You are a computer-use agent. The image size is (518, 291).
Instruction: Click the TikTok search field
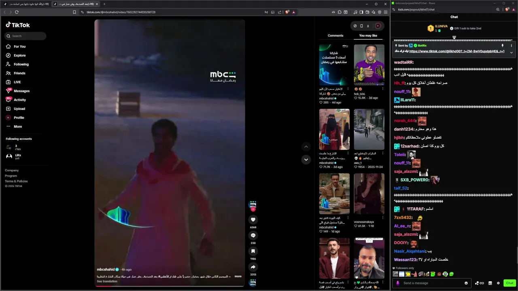(x=25, y=36)
